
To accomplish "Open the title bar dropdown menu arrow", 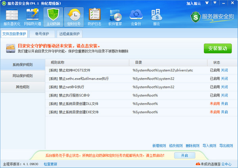I will (215, 3).
